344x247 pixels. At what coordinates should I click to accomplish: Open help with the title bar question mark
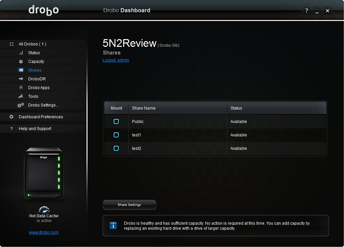pos(306,11)
